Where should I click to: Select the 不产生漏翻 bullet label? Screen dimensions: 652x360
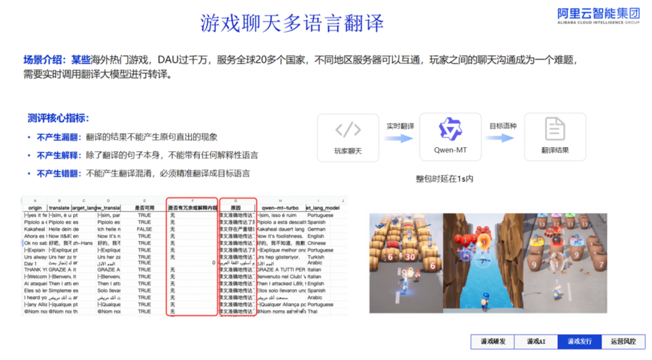click(59, 137)
